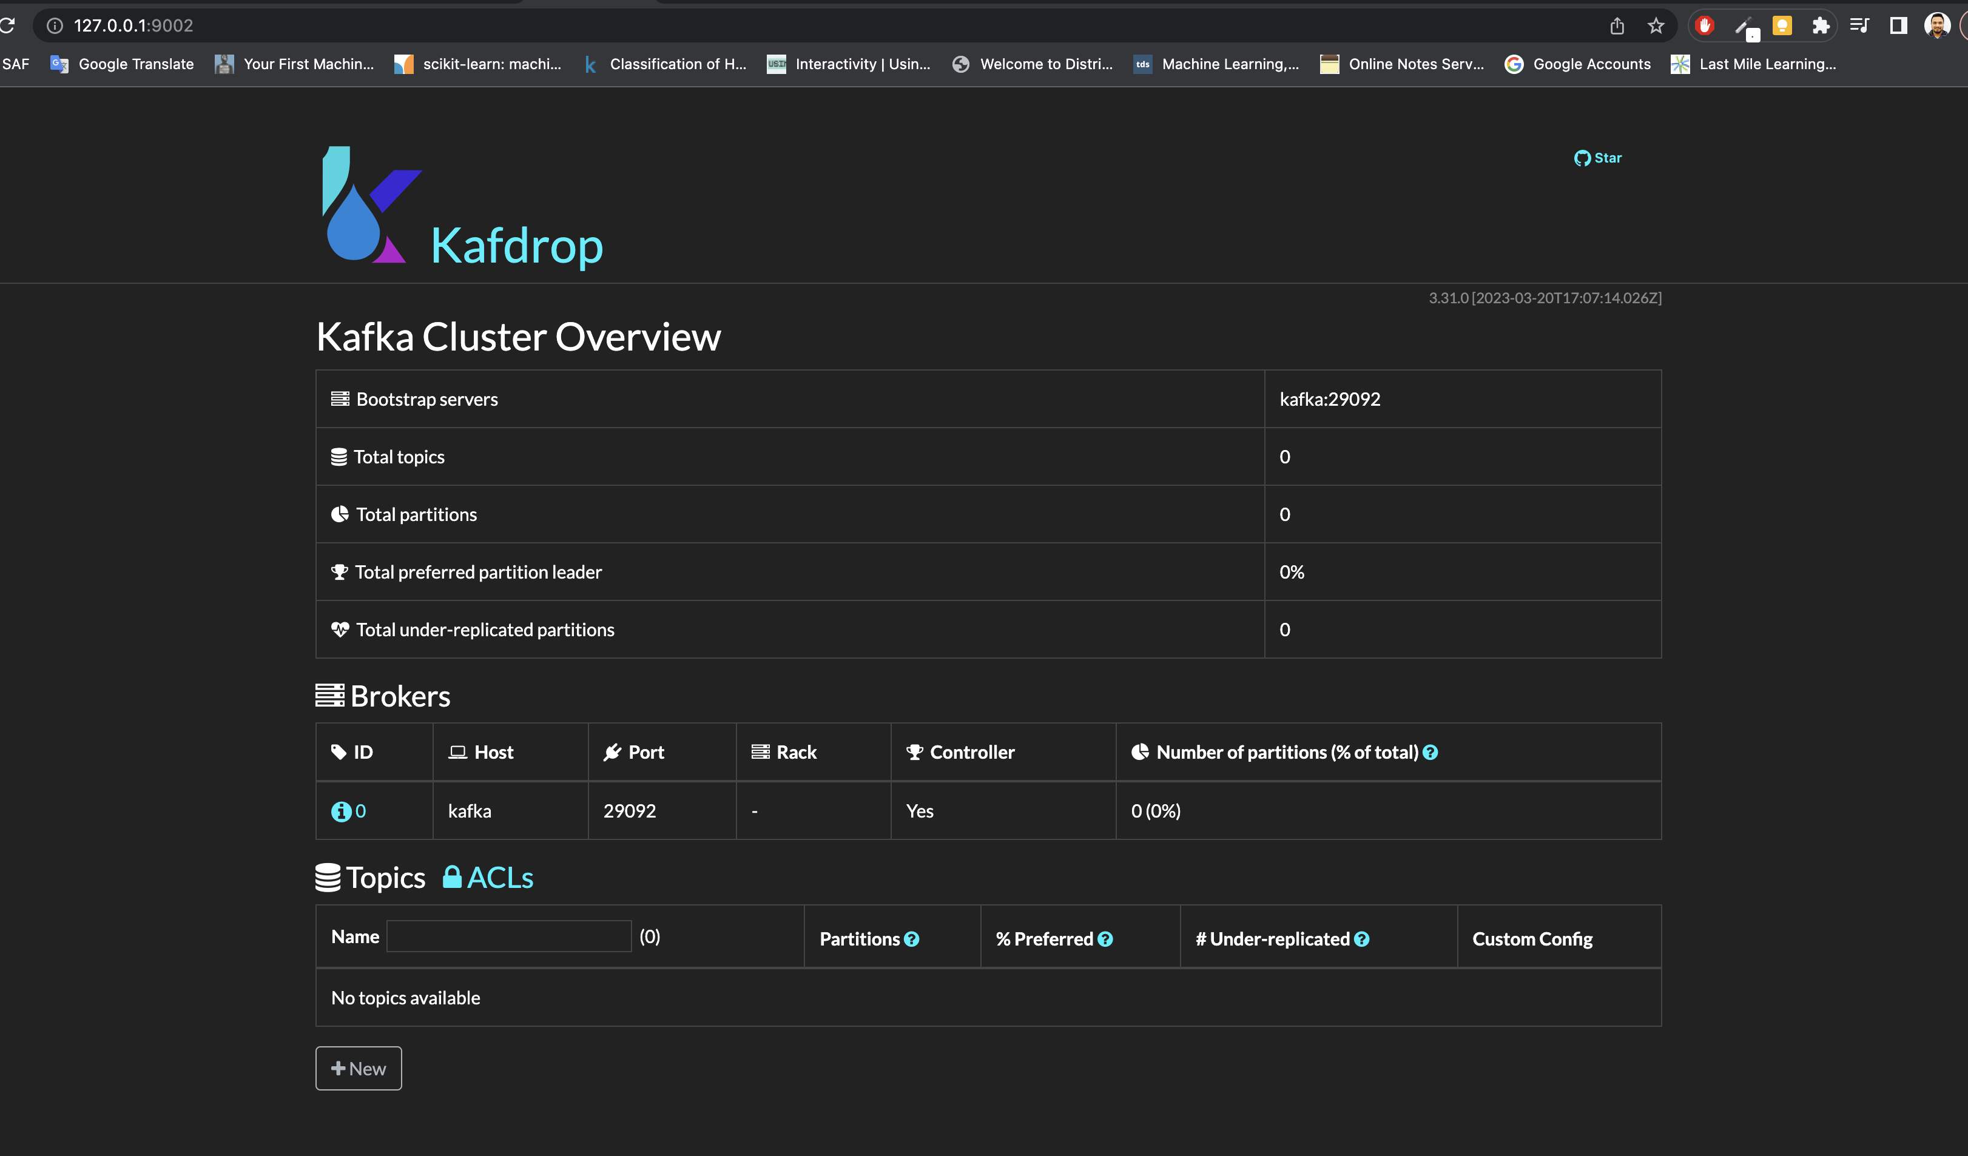Focus the topic Name filter field
1968x1156 pixels.
point(508,936)
